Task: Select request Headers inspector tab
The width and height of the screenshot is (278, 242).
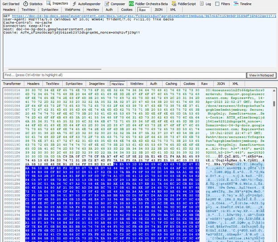Action: 9,9
